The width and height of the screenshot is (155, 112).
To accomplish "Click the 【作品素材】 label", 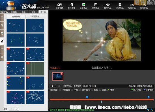I will (55, 68).
